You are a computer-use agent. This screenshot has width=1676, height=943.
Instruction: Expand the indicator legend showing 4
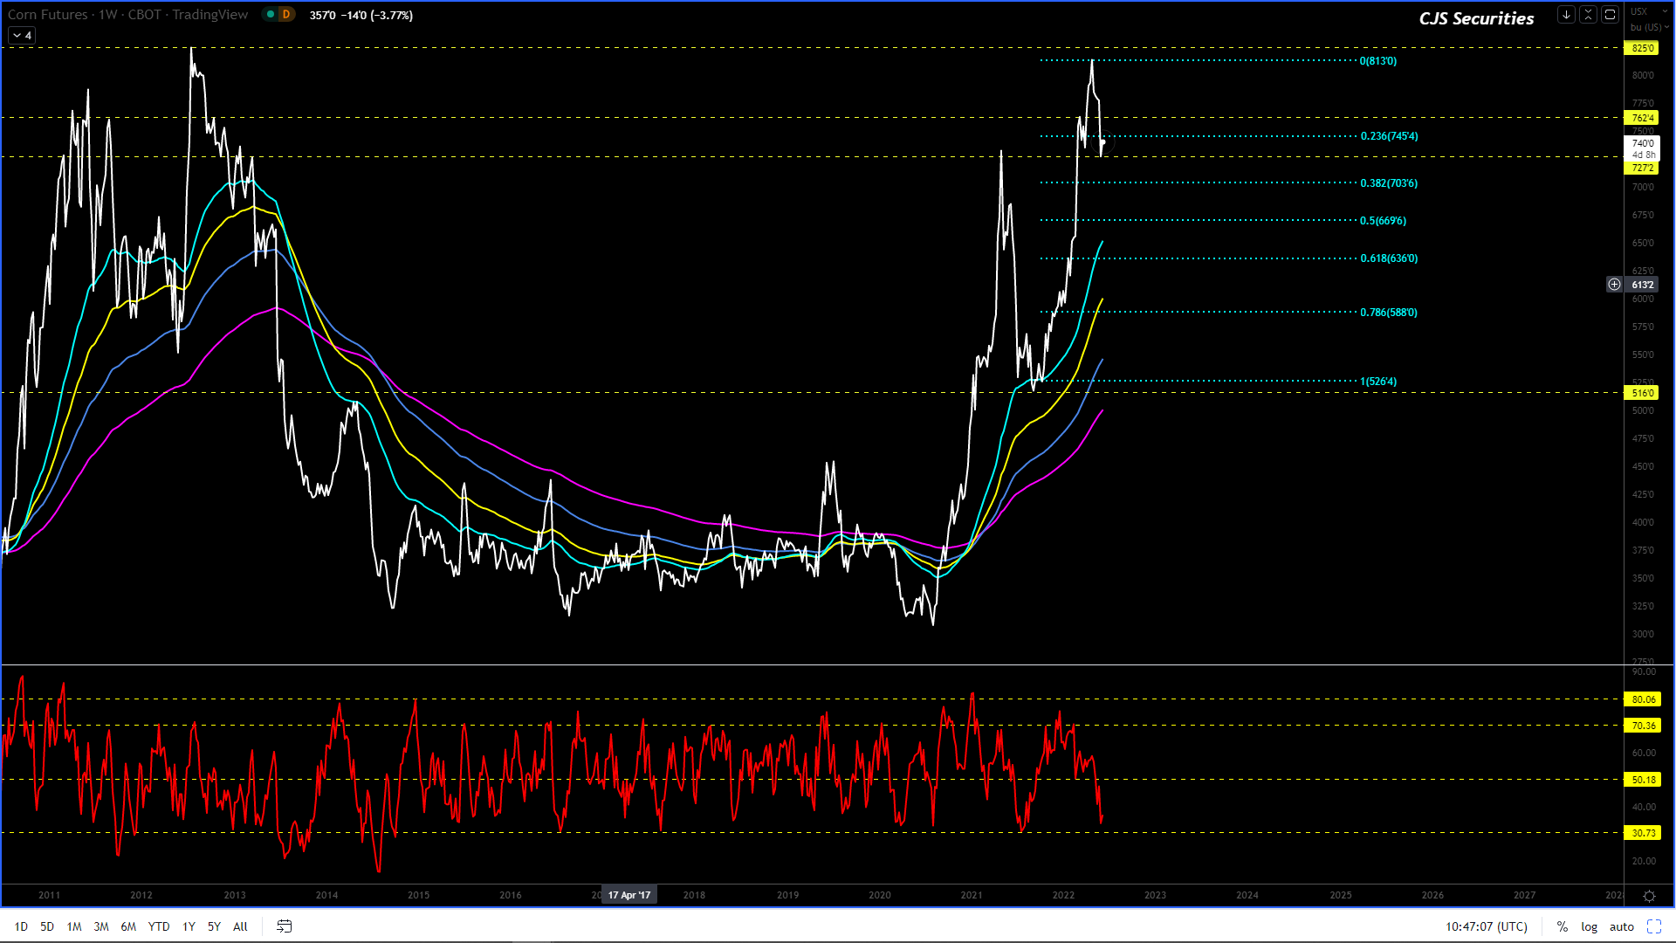[21, 36]
